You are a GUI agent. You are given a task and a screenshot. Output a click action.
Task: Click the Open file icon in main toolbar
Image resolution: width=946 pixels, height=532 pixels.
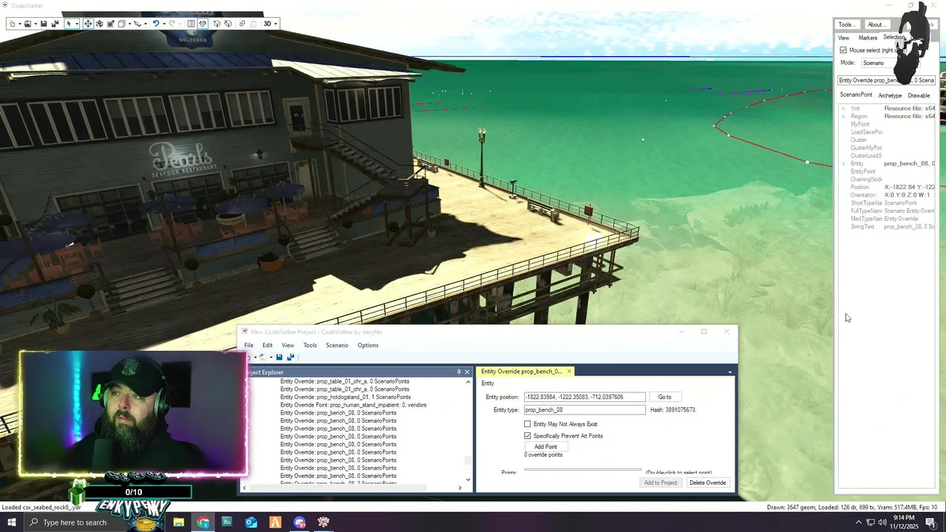click(x=27, y=24)
